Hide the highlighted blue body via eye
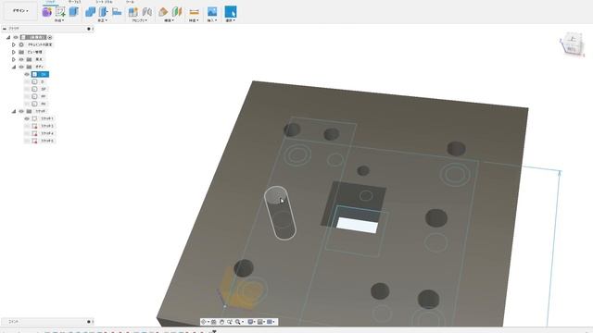The height and width of the screenshot is (333, 593). coord(27,74)
